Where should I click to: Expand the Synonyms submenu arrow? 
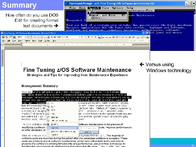(x=77, y=128)
